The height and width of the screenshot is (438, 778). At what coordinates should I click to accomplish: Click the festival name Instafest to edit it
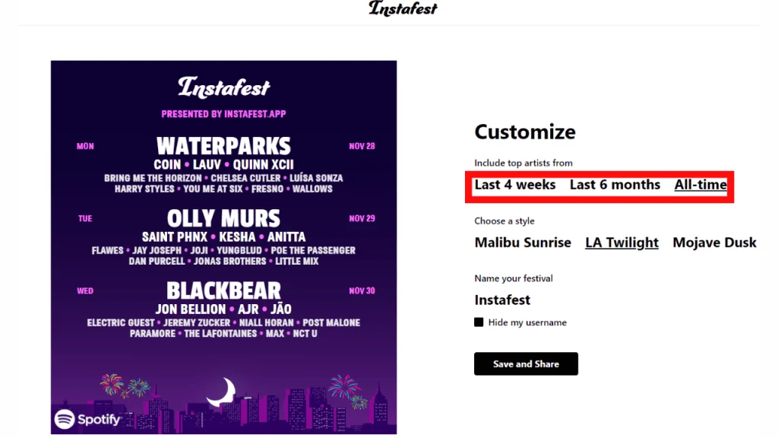point(502,300)
